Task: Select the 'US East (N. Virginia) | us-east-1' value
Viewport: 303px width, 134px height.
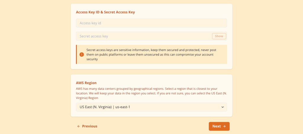Action: click(105, 107)
